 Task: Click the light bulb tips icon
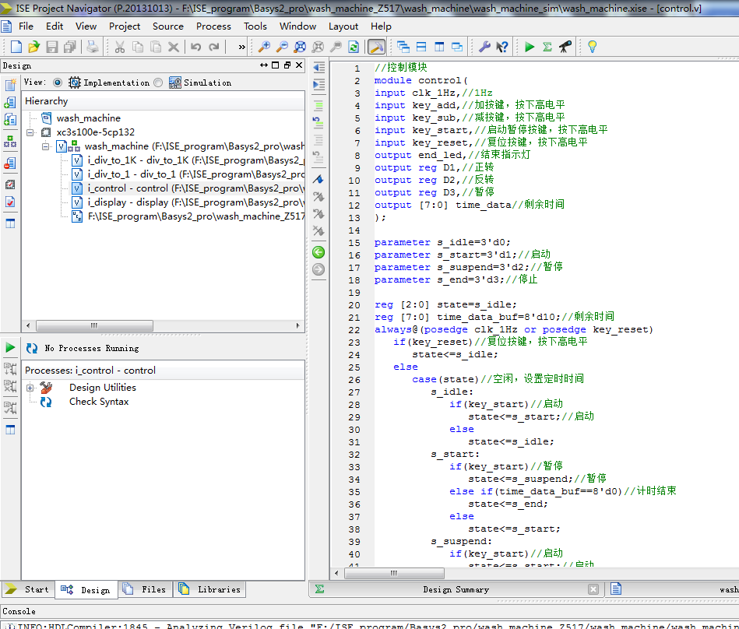pyautogui.click(x=592, y=47)
